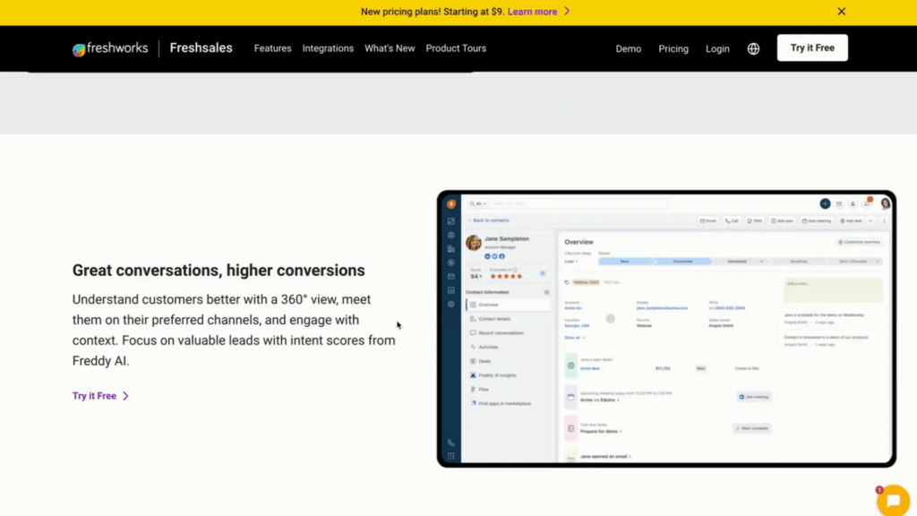Open the Features menu

272,48
